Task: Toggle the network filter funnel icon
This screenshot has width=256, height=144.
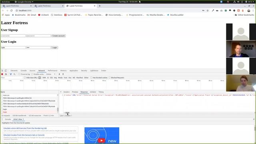Action: click(11, 74)
